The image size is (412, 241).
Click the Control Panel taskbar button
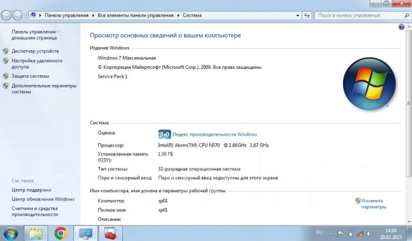(86, 233)
